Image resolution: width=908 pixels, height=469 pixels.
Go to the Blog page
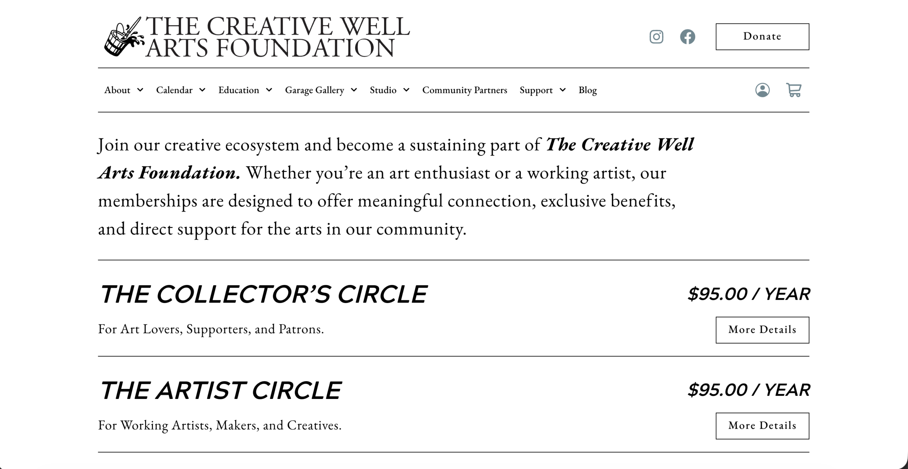point(588,90)
